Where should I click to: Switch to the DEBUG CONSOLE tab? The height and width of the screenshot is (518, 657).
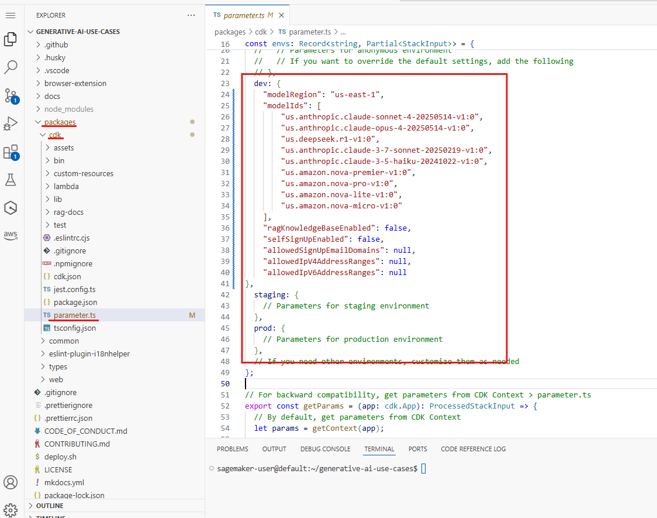click(325, 449)
